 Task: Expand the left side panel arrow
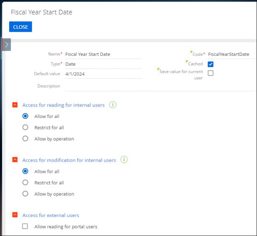pos(7,44)
